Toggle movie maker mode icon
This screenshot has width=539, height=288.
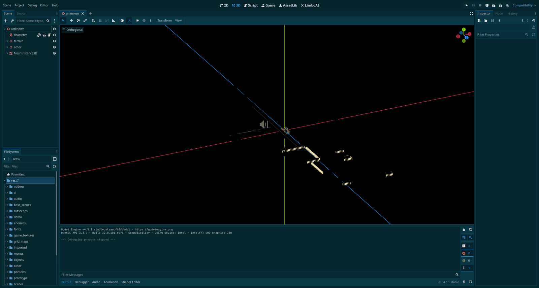[507, 5]
